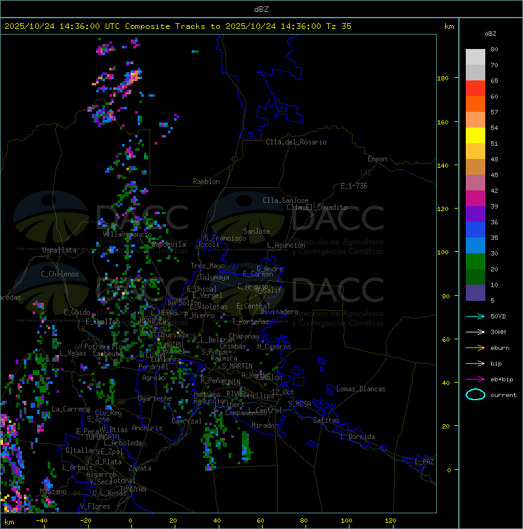The width and height of the screenshot is (523, 529).
Task: Click the cyan 50YD arrow in legend
Action: (x=475, y=316)
